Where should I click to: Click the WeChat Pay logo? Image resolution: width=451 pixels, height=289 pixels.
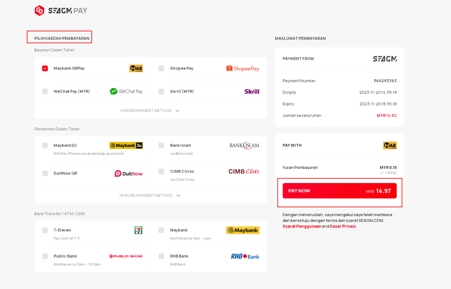pos(126,92)
